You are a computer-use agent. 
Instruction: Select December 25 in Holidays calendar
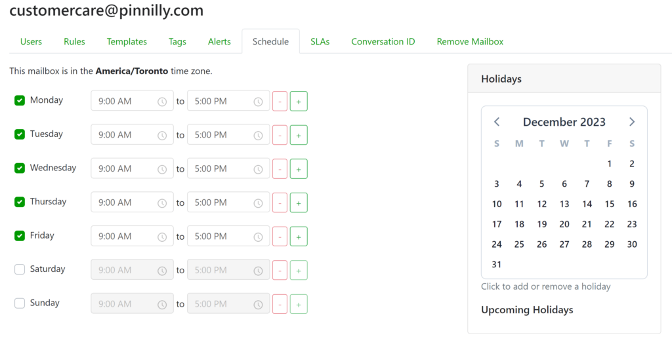519,244
